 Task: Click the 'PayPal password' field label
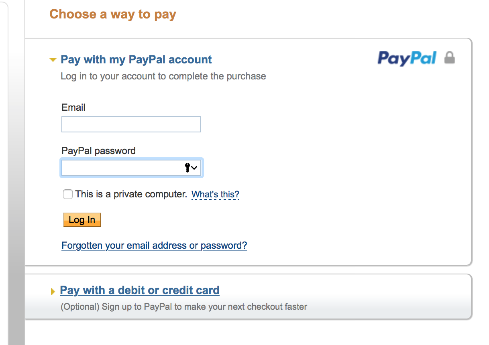[99, 151]
